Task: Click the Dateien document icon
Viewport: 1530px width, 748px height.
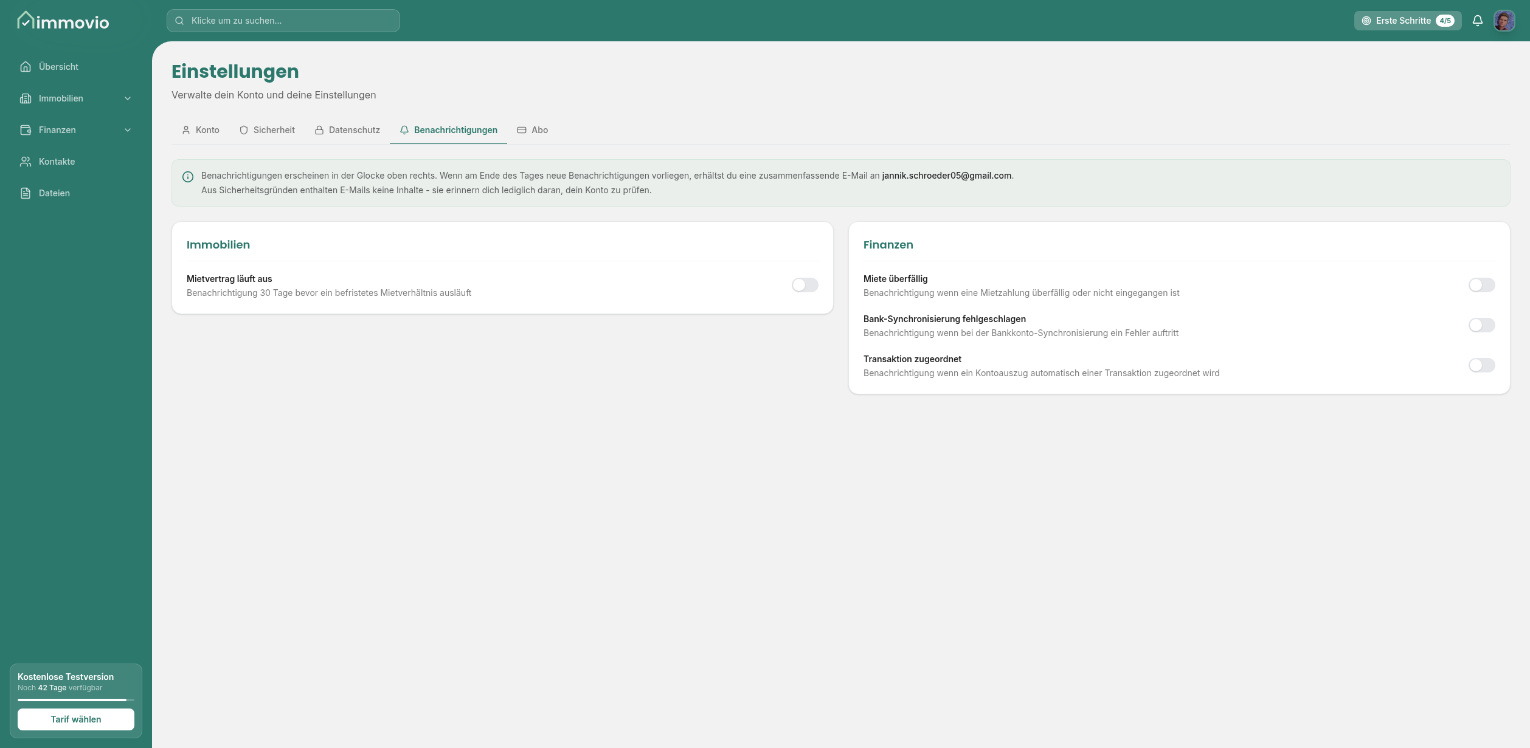Action: coord(26,193)
